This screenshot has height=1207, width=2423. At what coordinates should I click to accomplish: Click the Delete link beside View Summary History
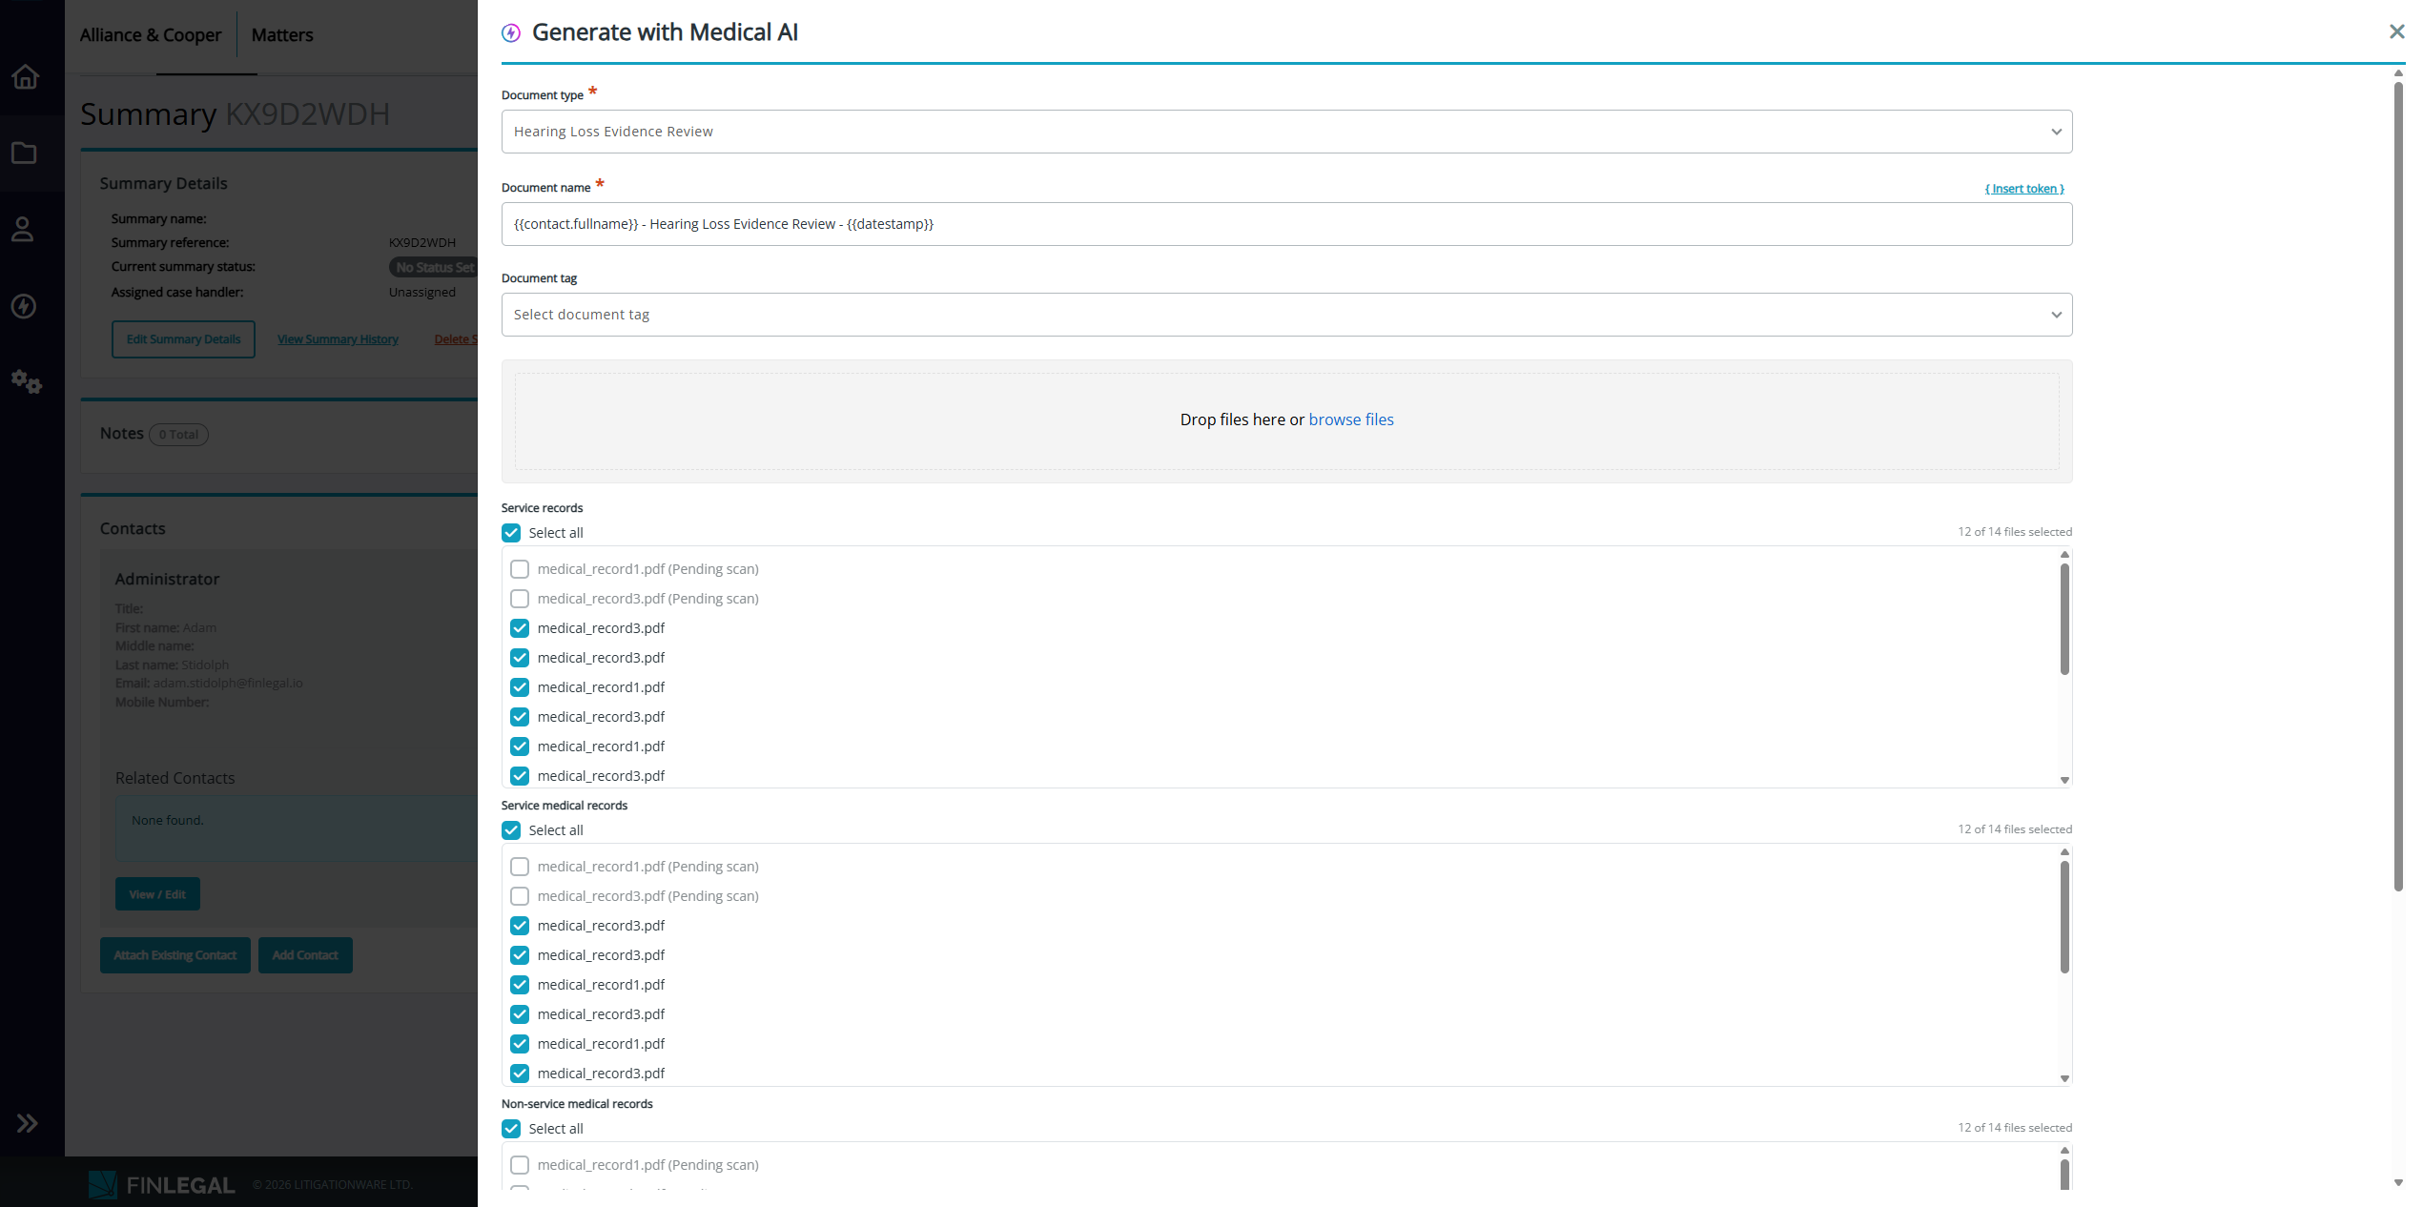pyautogui.click(x=456, y=339)
